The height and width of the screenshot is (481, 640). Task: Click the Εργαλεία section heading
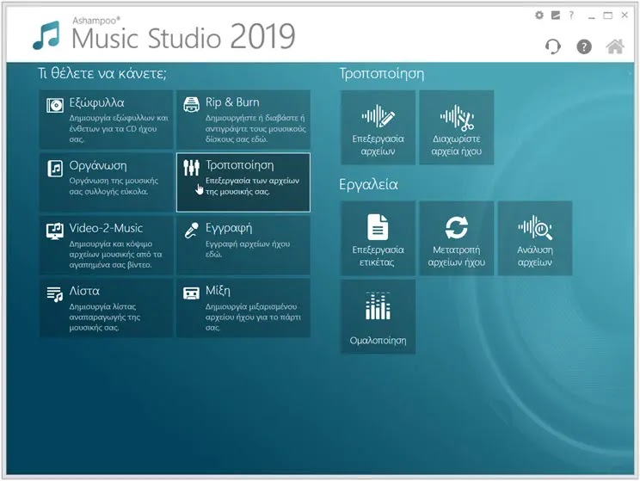point(368,184)
